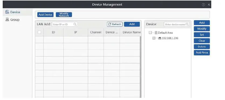Focus the LAN Add IP or ID field
Image resolution: width=225 pixels, height=100 pixels.
point(65,24)
